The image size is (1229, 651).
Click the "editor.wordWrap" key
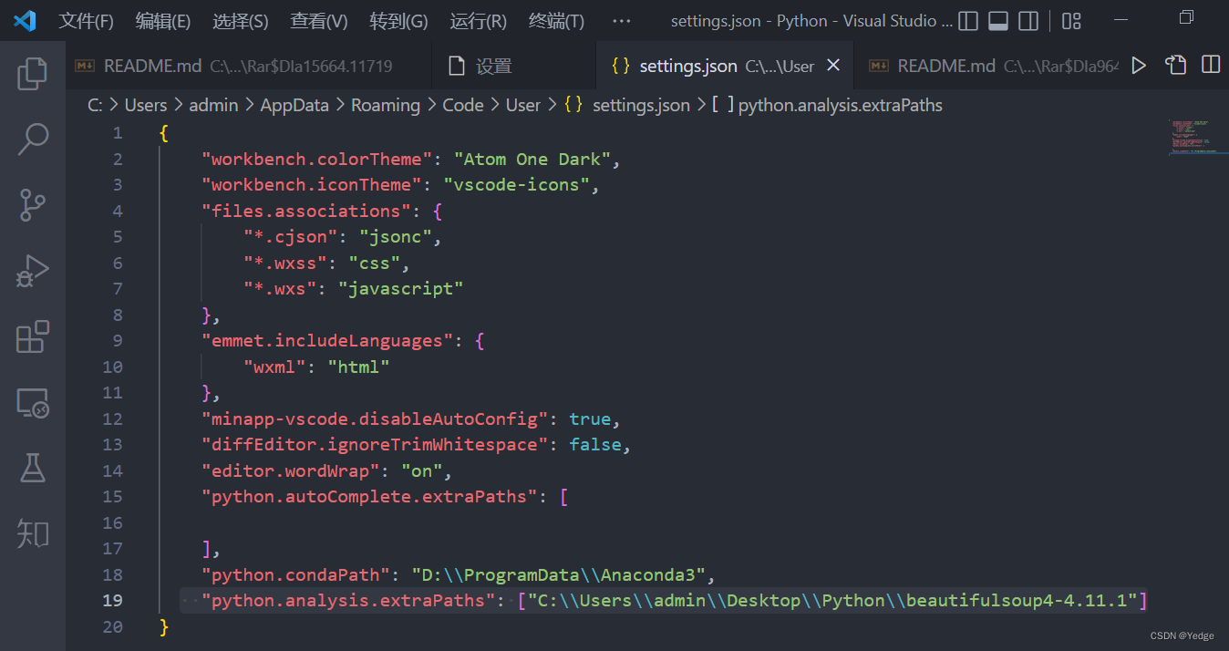291,470
